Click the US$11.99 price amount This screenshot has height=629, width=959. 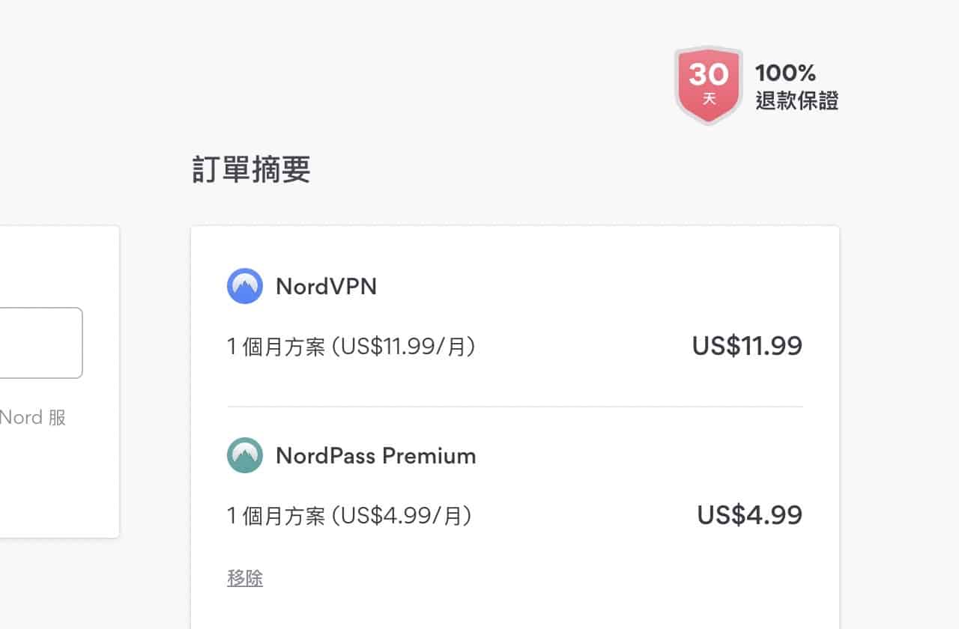point(747,346)
